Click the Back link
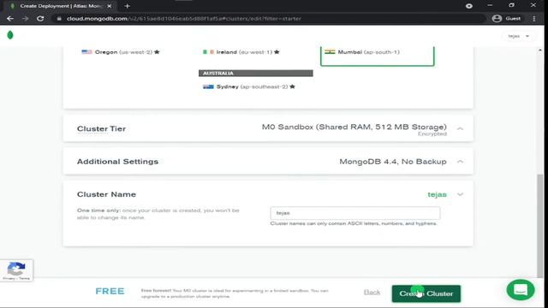 pos(372,293)
